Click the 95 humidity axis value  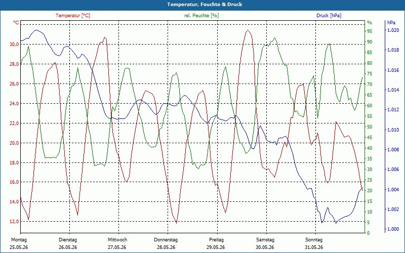pos(370,31)
